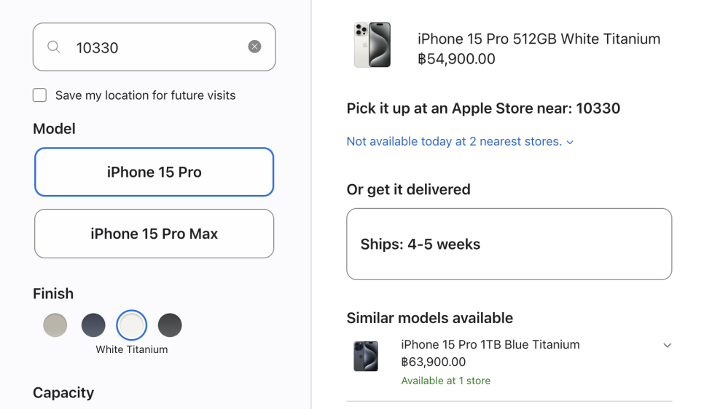This screenshot has height=409, width=704.
Task: Select the iPhone 15 Pro Max model
Action: pyautogui.click(x=154, y=234)
